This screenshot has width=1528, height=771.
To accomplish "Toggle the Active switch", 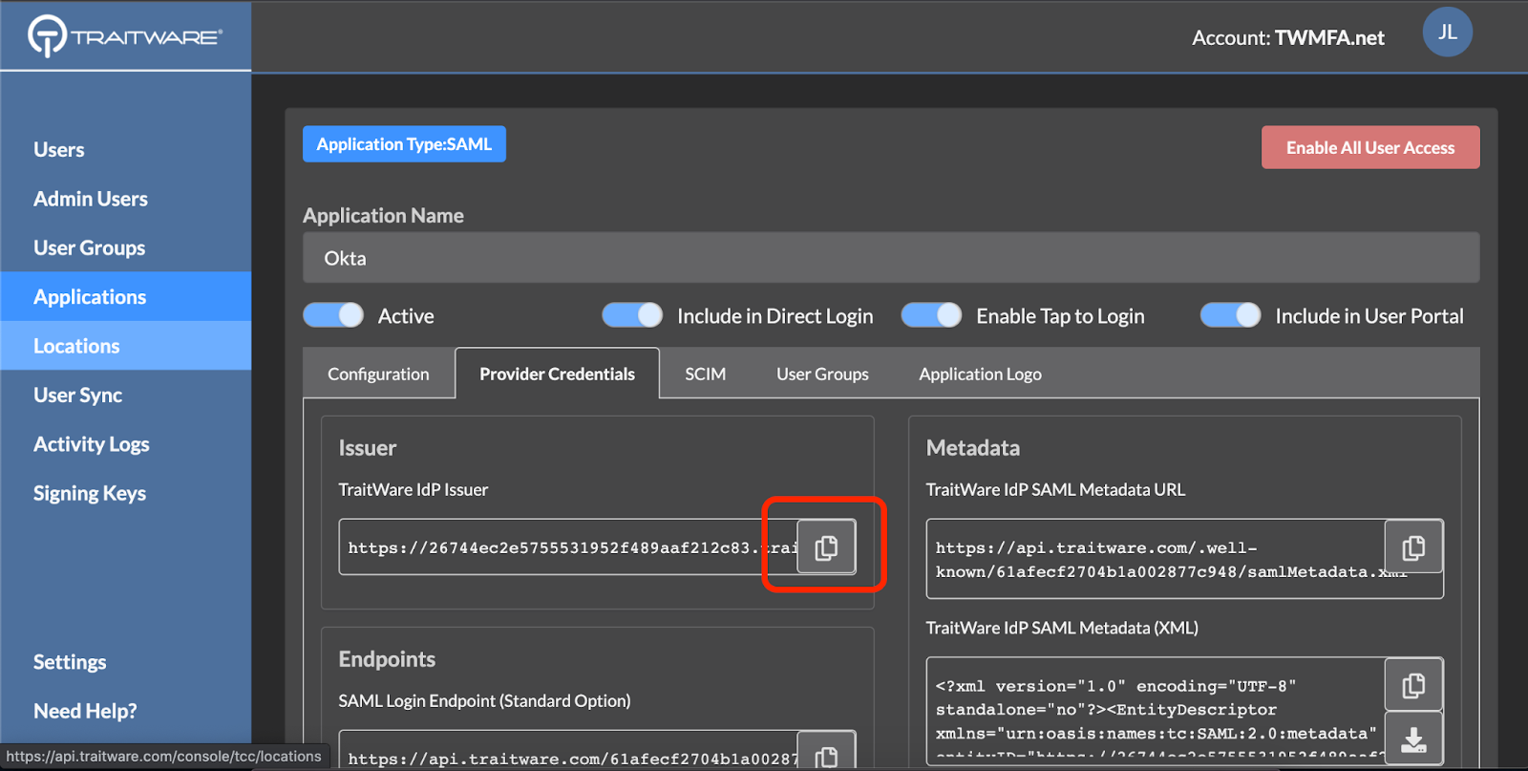I will 333,315.
